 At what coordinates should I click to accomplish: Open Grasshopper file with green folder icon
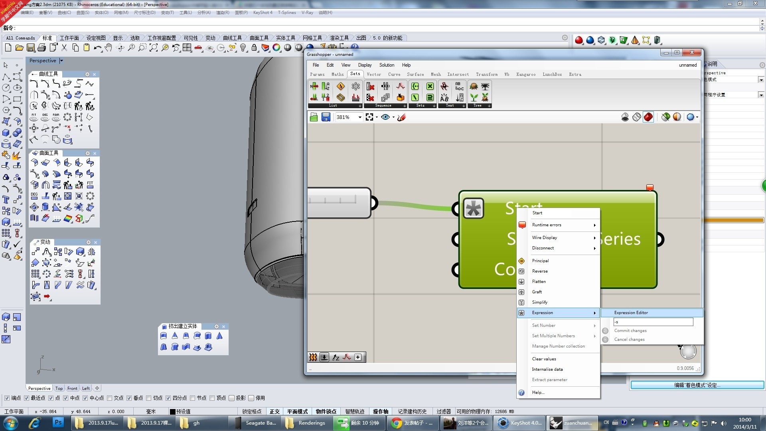314,117
